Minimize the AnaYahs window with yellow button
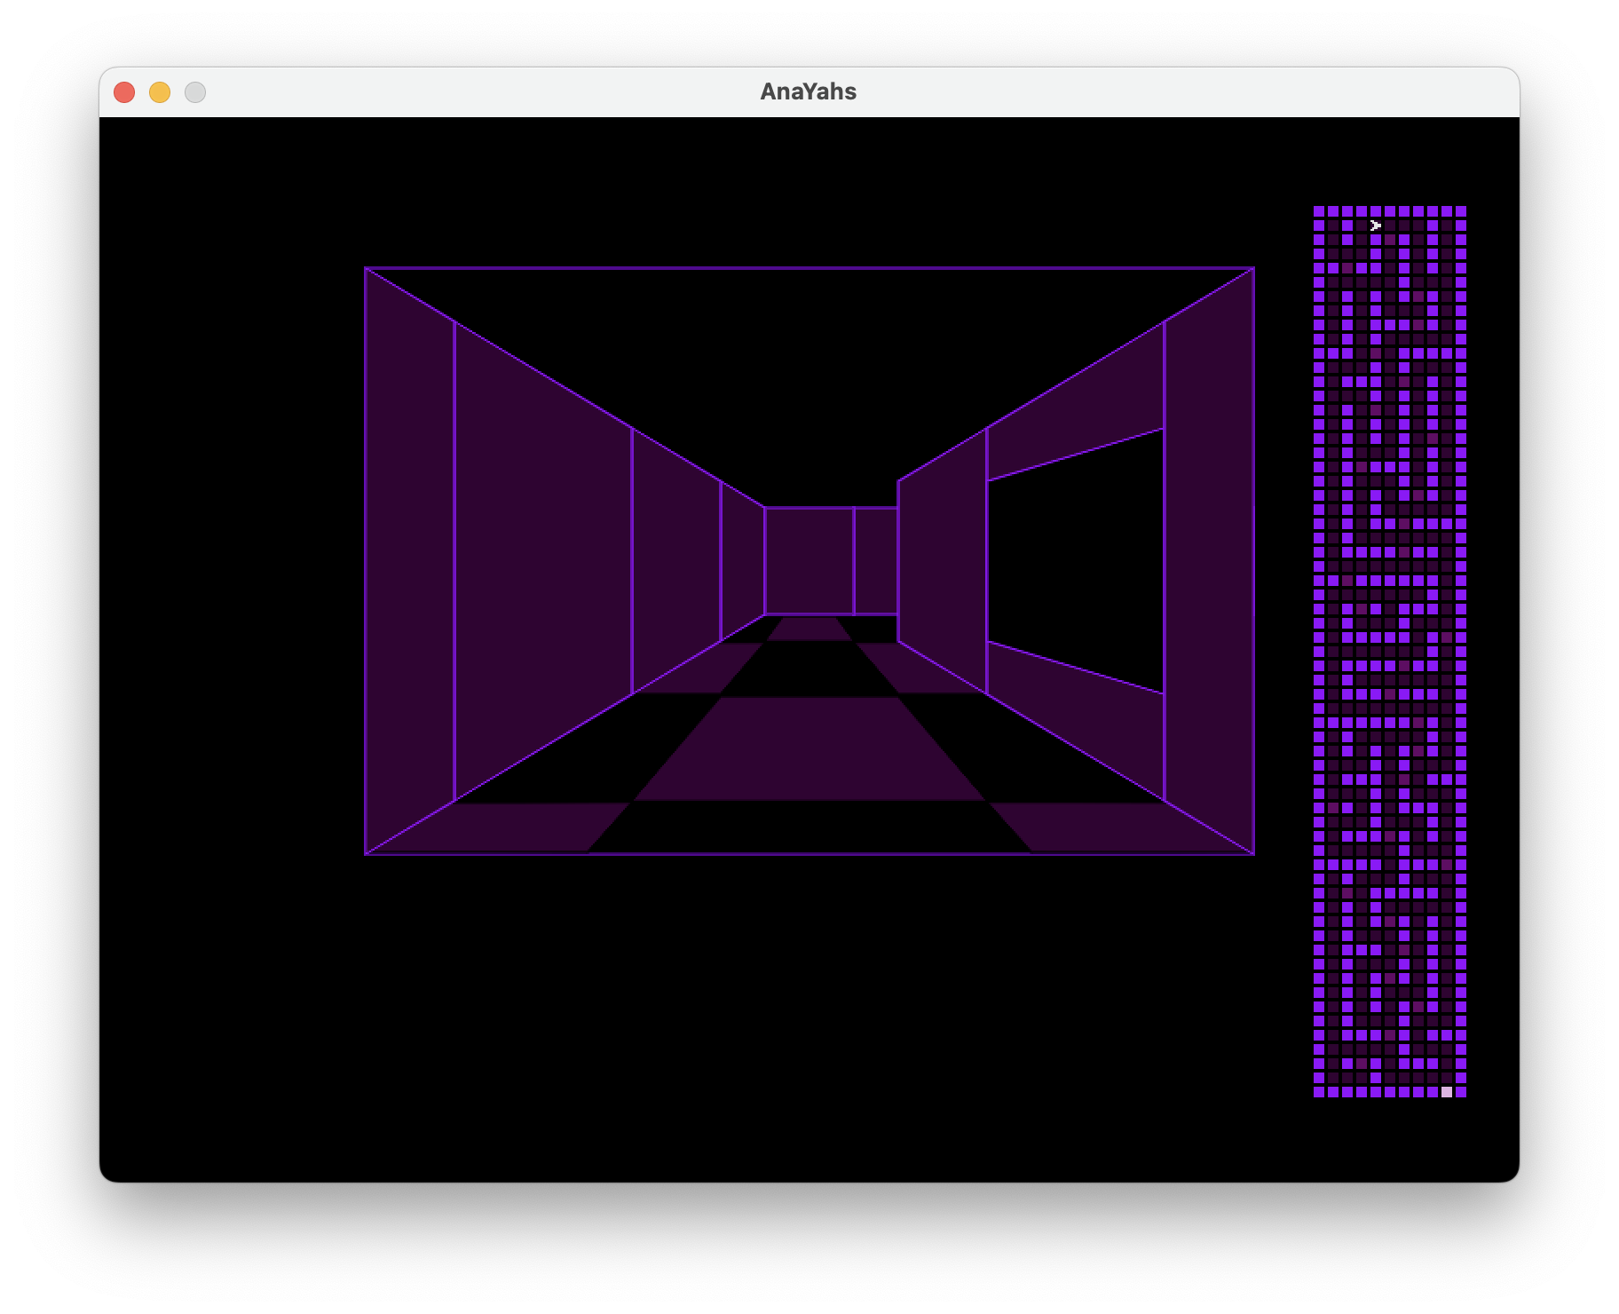The image size is (1619, 1314). [160, 92]
